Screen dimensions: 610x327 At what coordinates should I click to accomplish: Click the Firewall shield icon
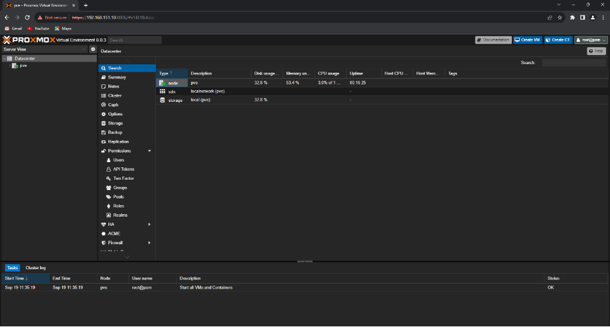pyautogui.click(x=103, y=243)
